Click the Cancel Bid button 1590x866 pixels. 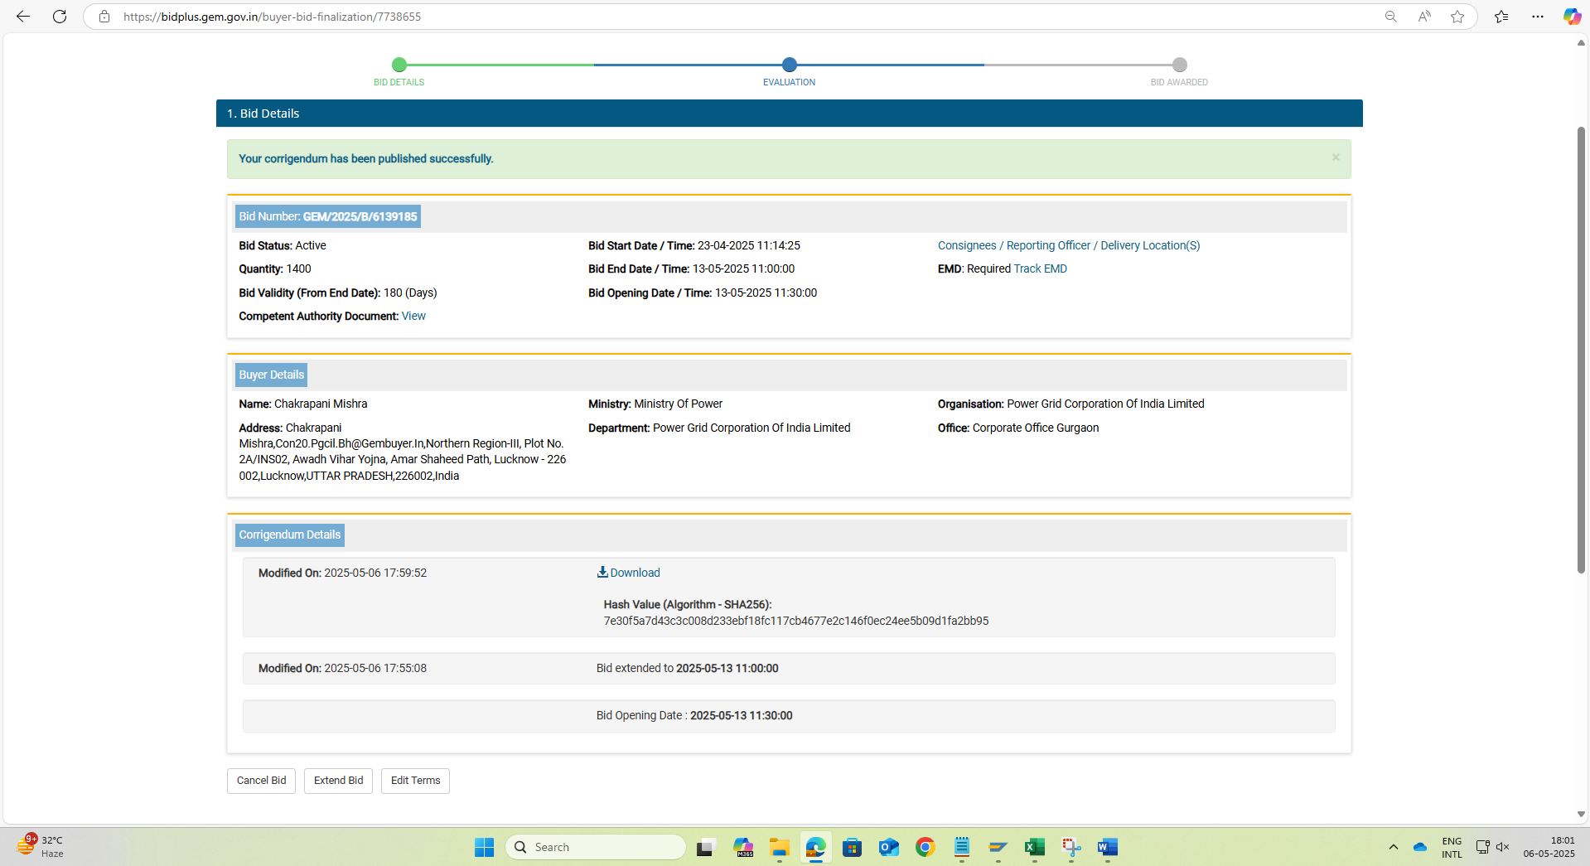(261, 781)
